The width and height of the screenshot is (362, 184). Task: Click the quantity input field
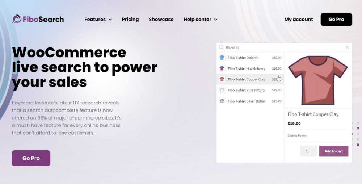point(308,151)
